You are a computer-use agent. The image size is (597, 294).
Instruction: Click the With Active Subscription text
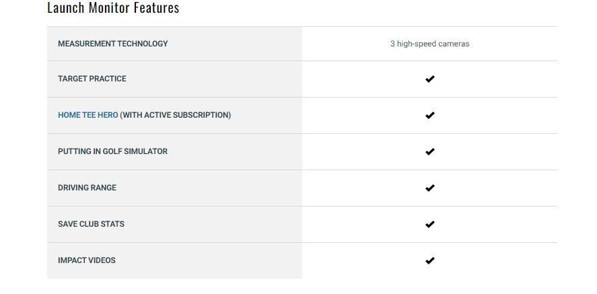pyautogui.click(x=176, y=115)
